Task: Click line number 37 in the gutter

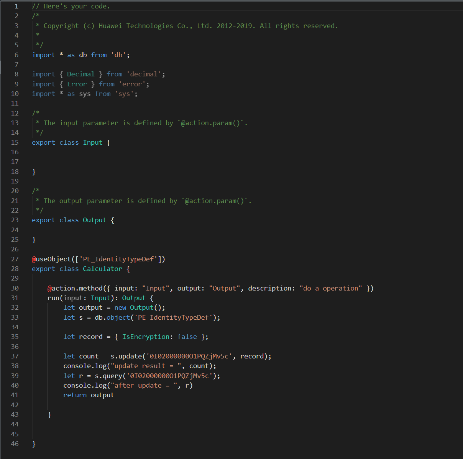Action: (15, 356)
